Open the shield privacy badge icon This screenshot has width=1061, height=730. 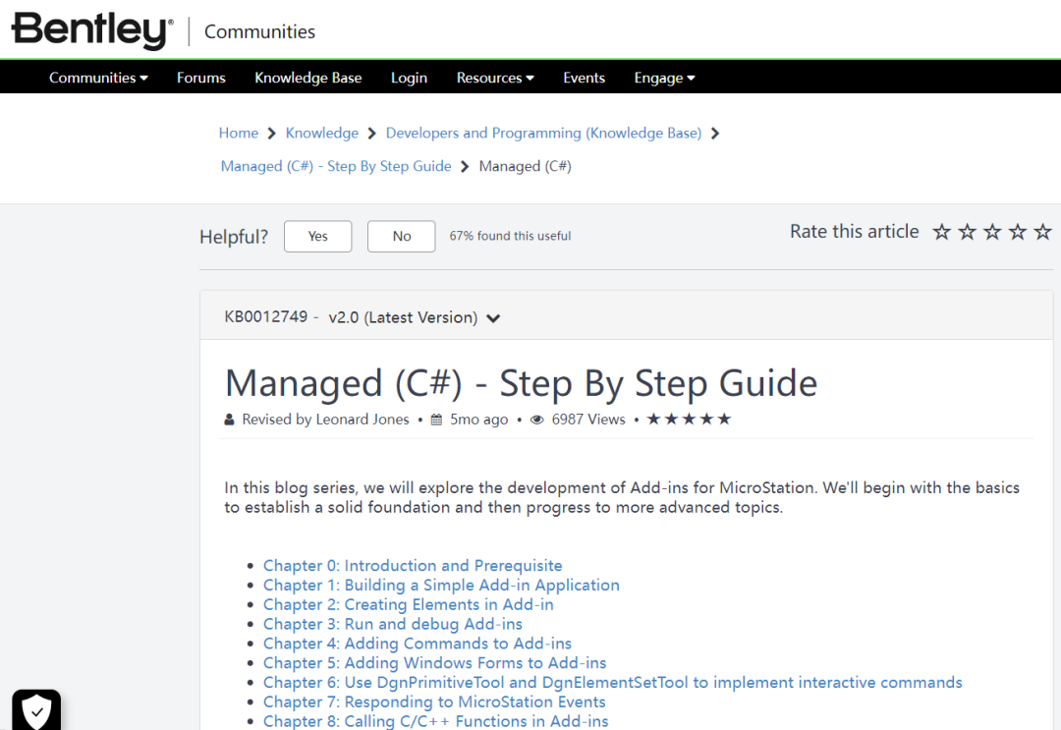36,709
